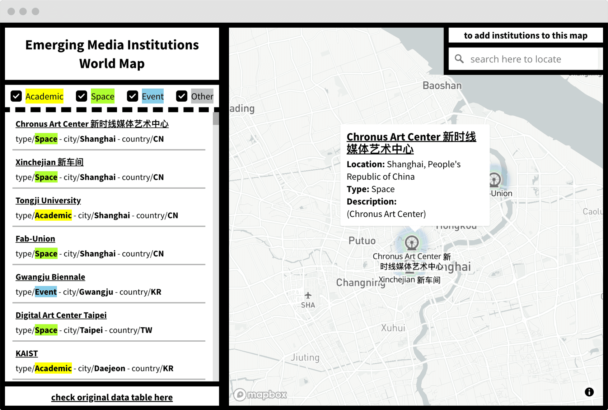Screen dimensions: 608x410
Task: Open the map attribution info icon
Action: [589, 392]
